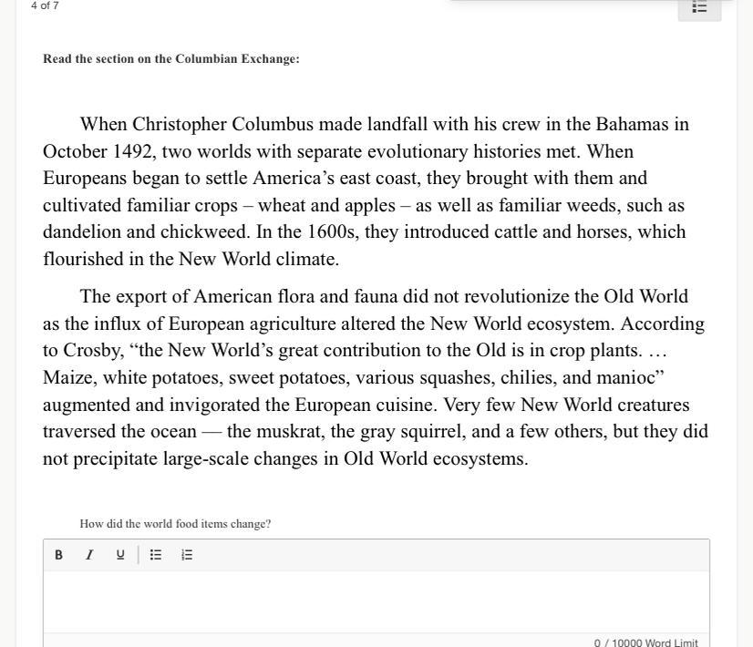Insert a numbered list

[187, 555]
